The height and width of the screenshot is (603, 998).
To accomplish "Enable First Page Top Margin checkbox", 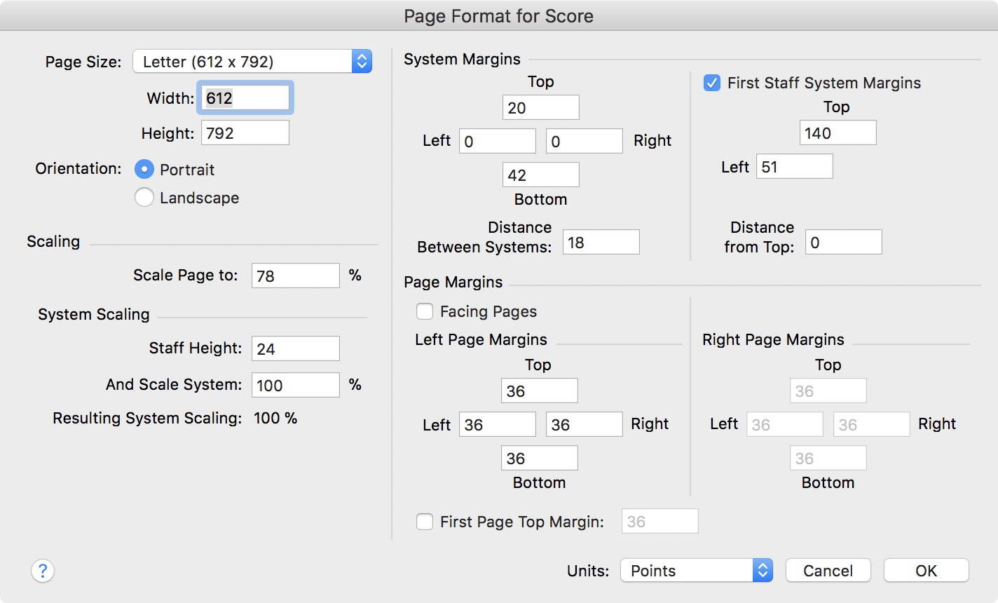I will point(425,522).
